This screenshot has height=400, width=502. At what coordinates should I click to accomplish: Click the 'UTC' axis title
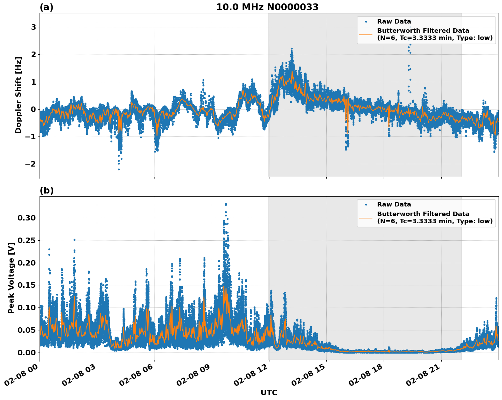[269, 392]
